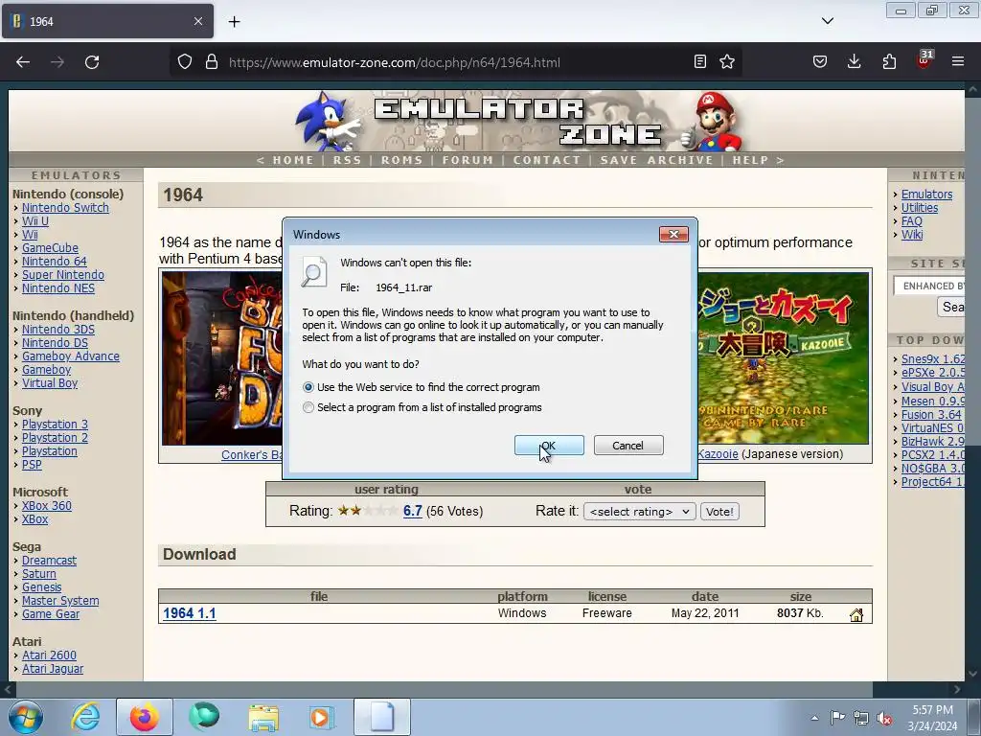Switch to Firefox in taskbar
Image resolution: width=981 pixels, height=736 pixels.
coord(145,717)
